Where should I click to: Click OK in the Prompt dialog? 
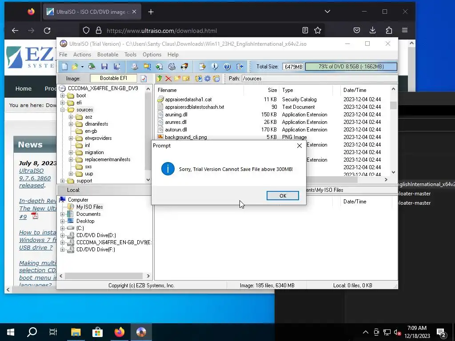[283, 196]
